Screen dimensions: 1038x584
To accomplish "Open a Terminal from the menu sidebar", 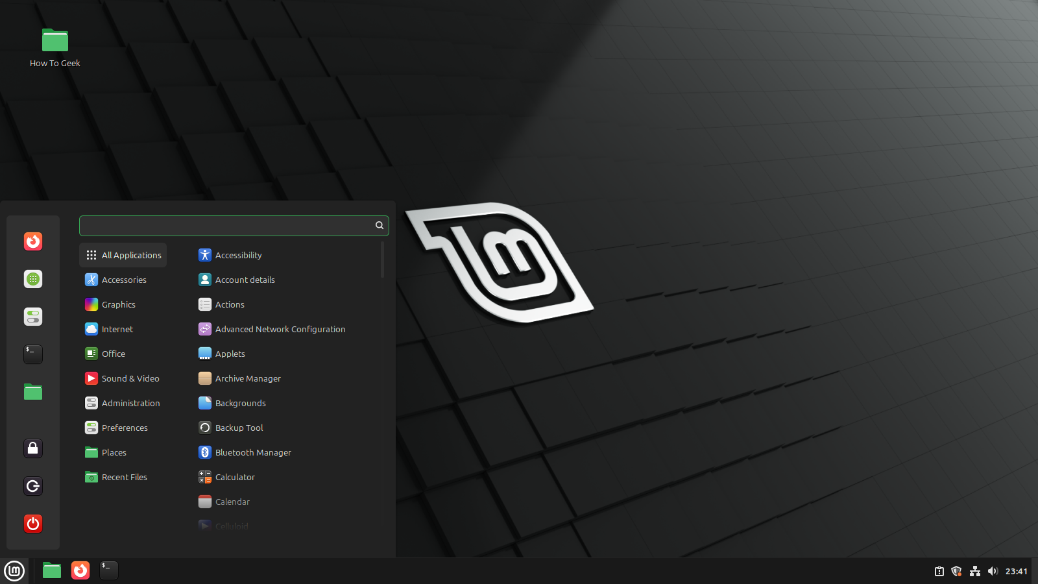I will (x=32, y=354).
